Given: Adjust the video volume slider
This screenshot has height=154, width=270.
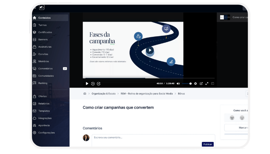Looking at the screenshot, I should click(187, 84).
